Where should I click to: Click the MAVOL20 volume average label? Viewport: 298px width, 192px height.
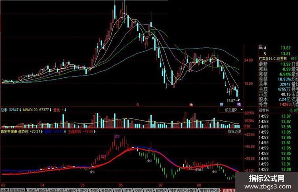[30, 110]
